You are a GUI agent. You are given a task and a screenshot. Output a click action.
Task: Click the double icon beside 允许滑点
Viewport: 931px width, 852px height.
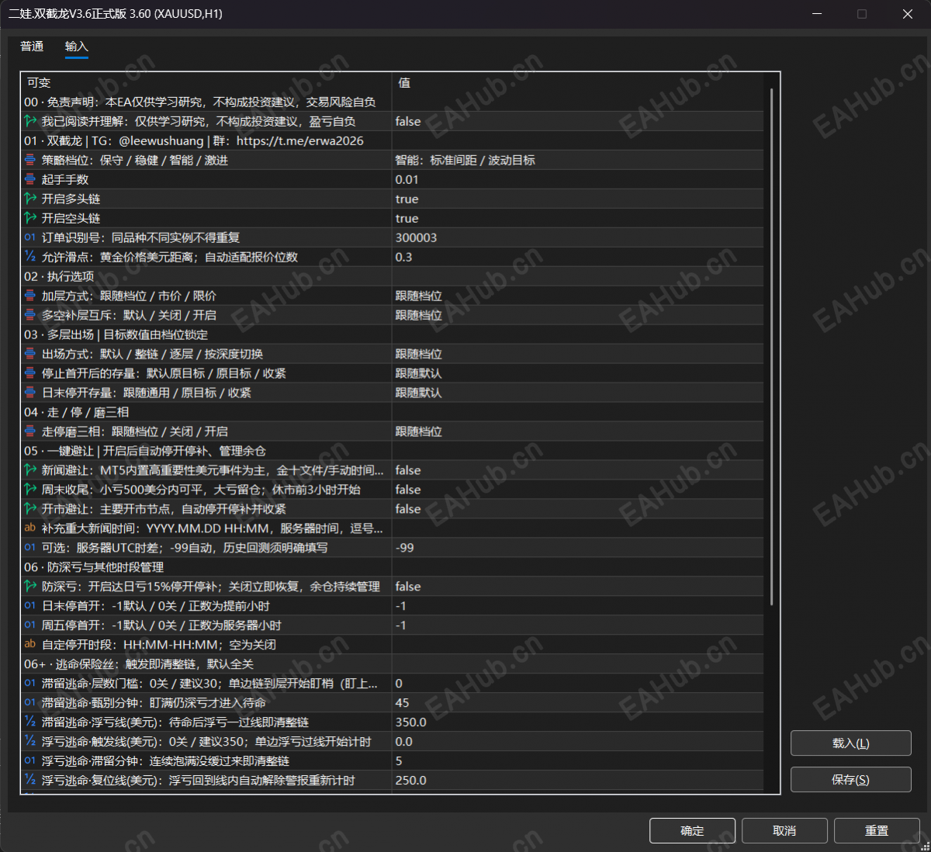click(30, 257)
